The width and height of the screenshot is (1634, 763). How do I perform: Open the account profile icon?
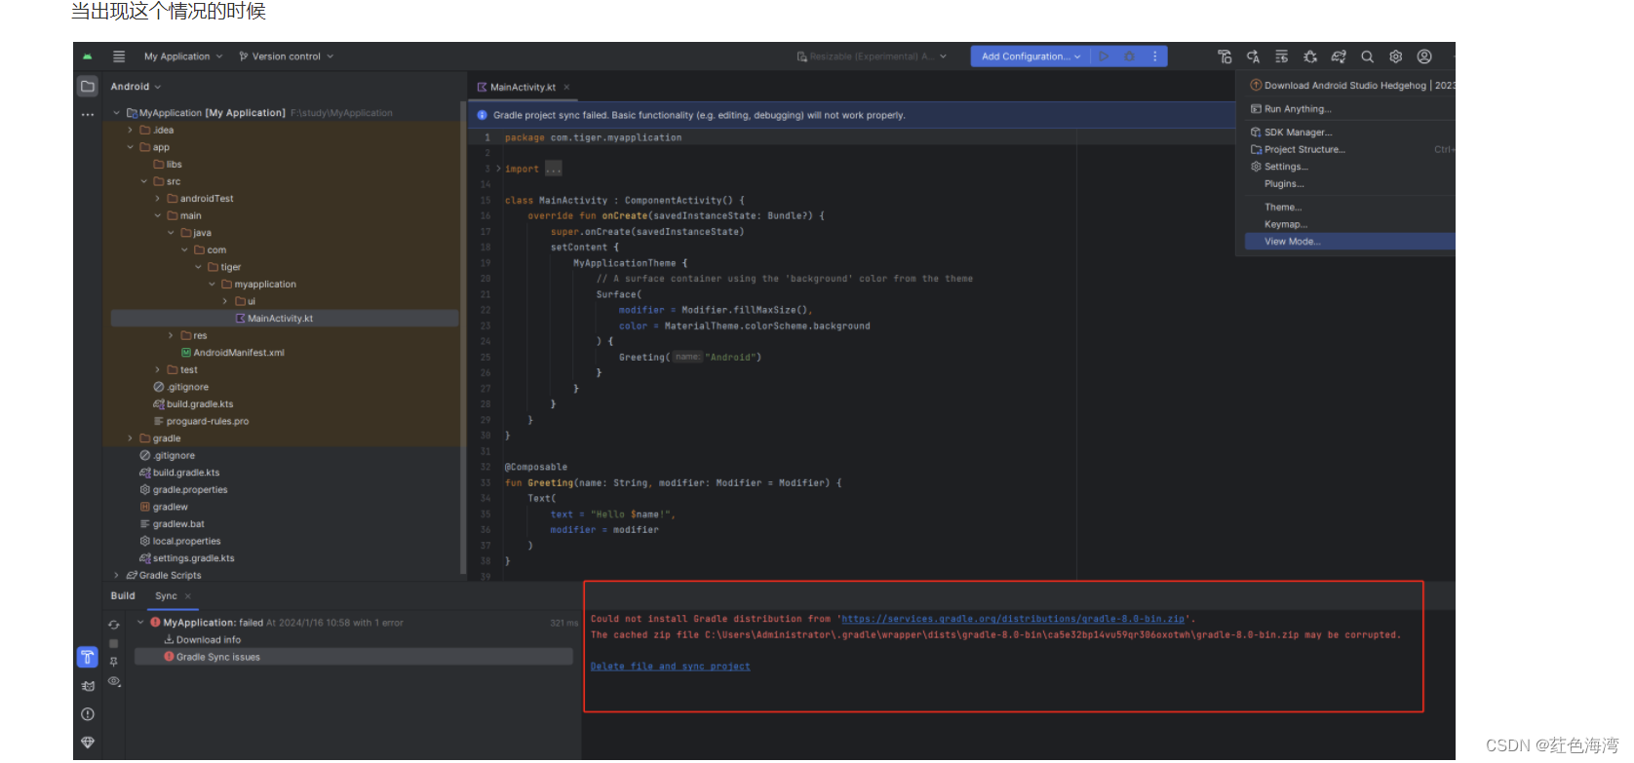pos(1424,57)
